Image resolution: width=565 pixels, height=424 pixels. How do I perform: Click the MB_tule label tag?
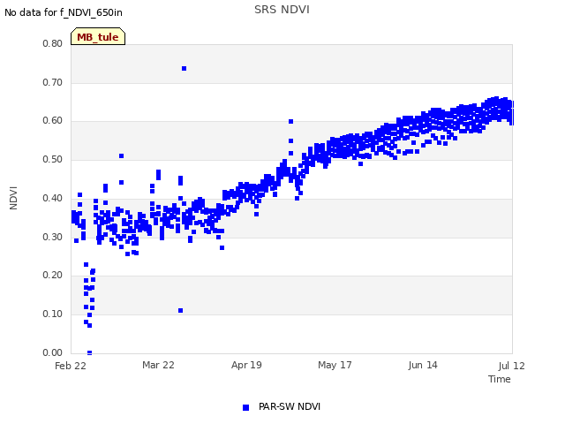pos(98,36)
